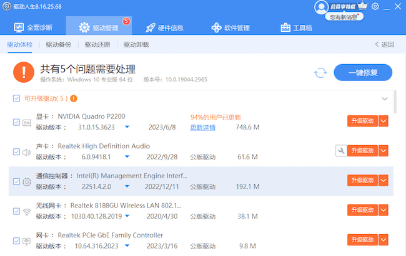Uncheck the Realtek 8188GU Wireless checkbox

pos(16,211)
